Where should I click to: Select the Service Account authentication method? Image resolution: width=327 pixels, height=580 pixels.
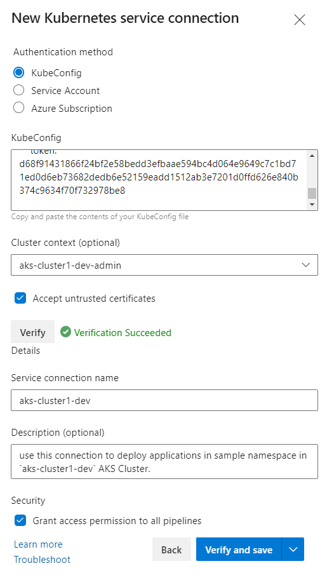click(x=18, y=90)
